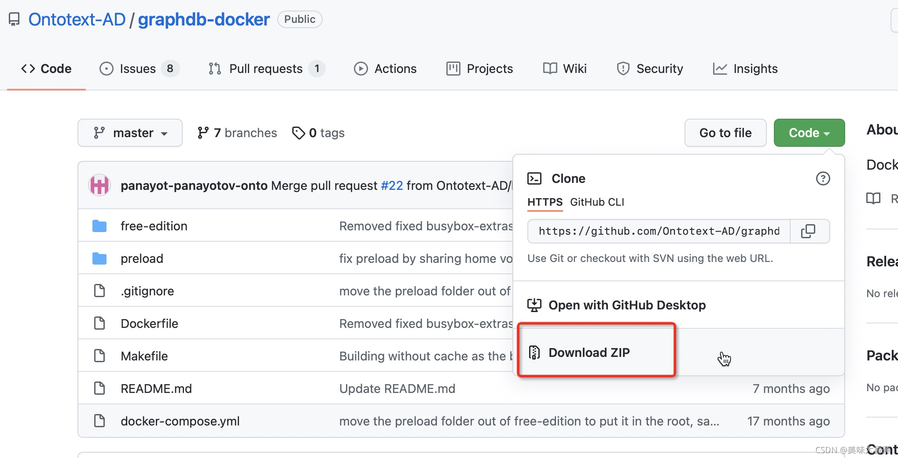The width and height of the screenshot is (898, 458).
Task: Click the Pull requests count badge 1
Action: [x=317, y=69]
